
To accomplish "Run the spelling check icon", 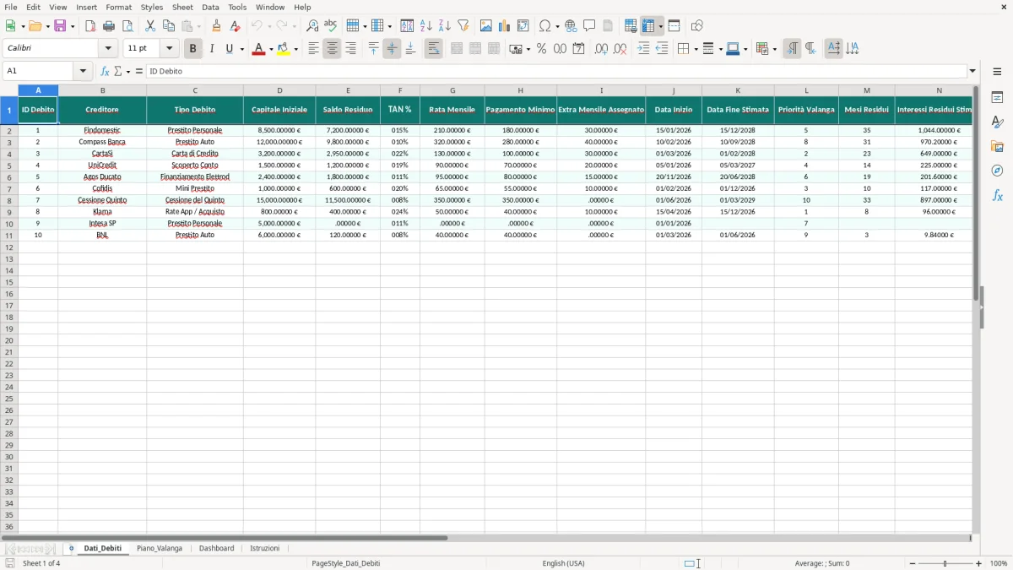I will tap(330, 26).
